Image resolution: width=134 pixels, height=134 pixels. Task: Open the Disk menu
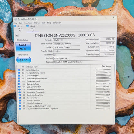coord(43,23)
